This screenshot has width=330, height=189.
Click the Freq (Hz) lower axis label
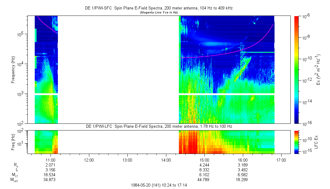[x=13, y=142]
